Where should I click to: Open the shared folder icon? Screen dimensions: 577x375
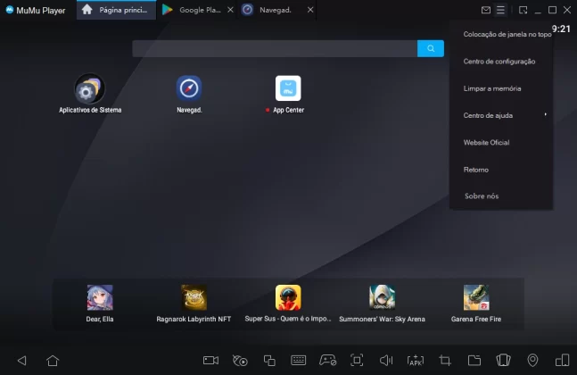click(474, 360)
